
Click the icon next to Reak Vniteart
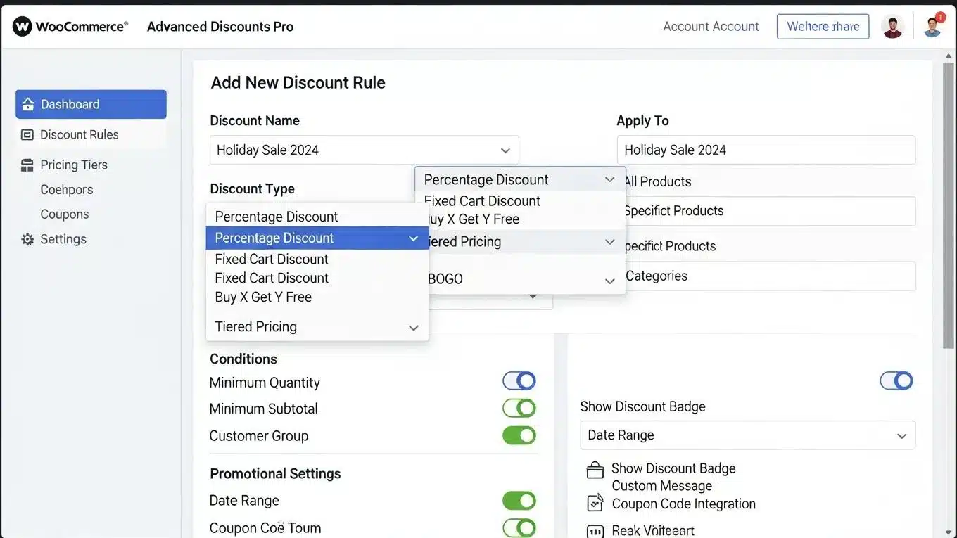click(x=595, y=531)
